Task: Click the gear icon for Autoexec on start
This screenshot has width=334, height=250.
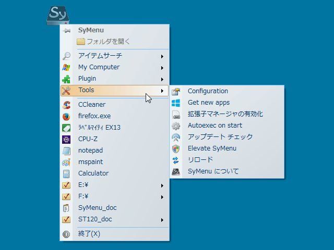Action: 176,126
